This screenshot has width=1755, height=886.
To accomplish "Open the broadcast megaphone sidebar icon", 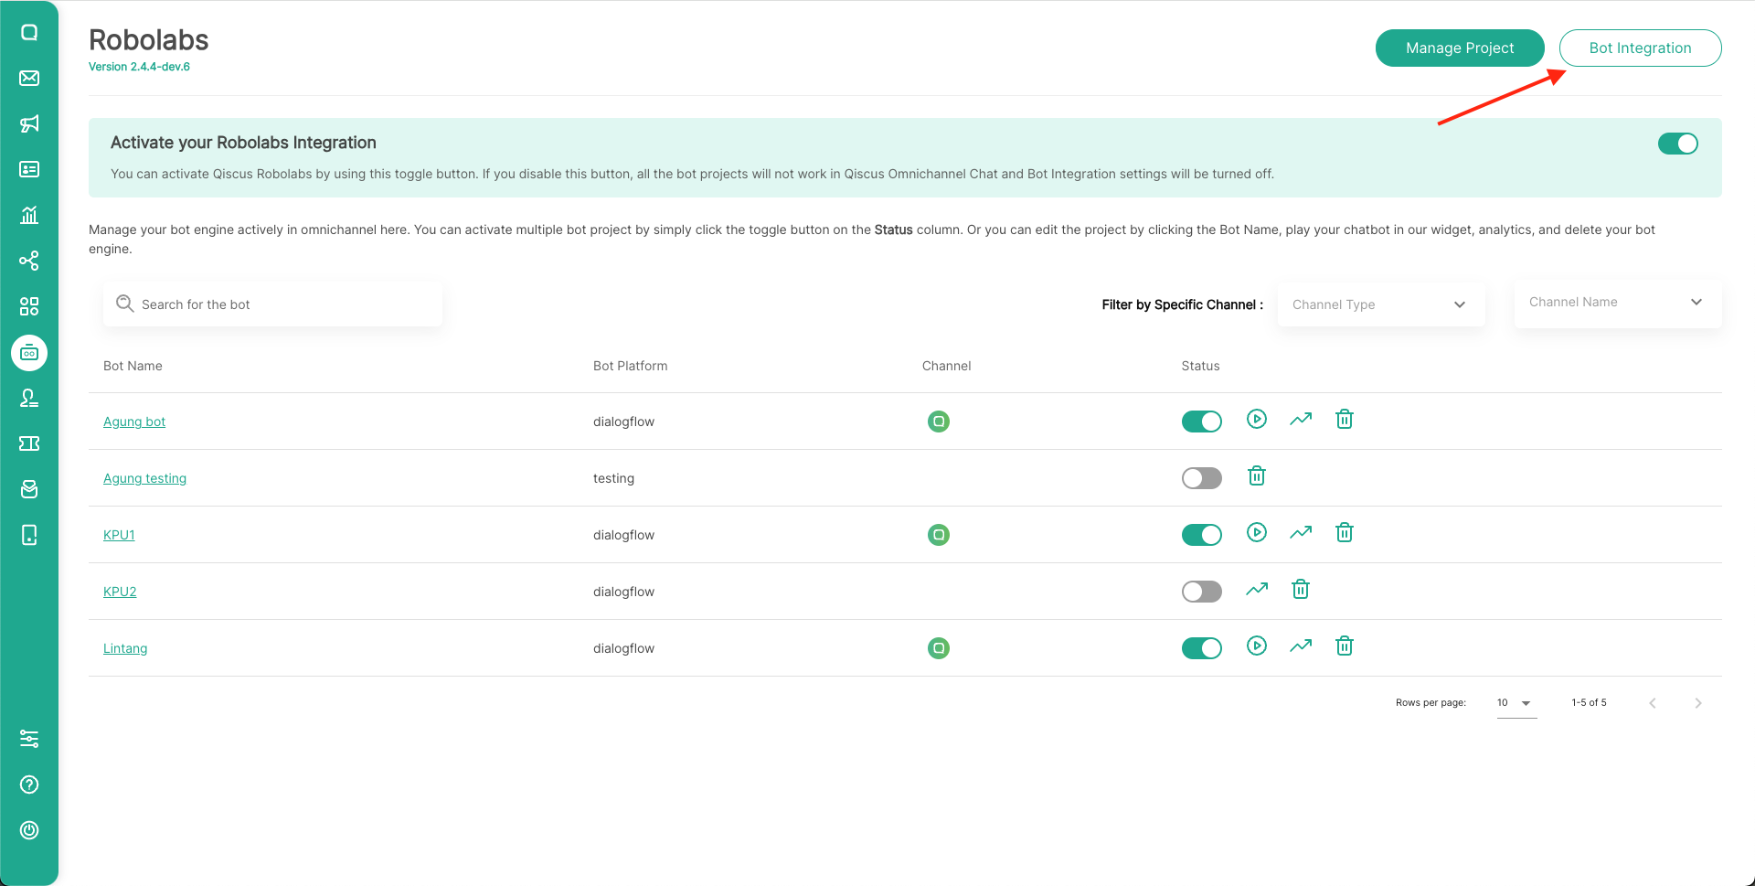I will (x=29, y=123).
